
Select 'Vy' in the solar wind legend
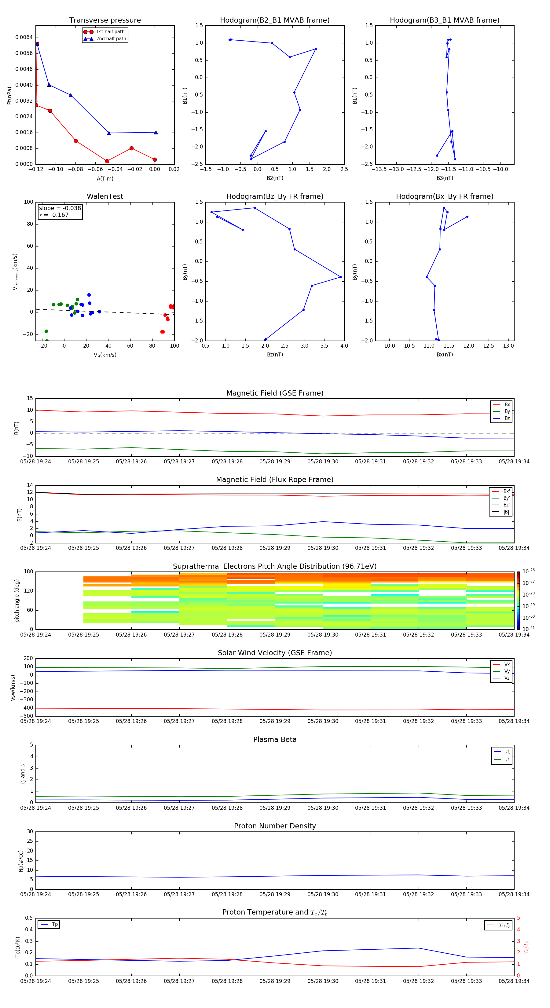(501, 671)
